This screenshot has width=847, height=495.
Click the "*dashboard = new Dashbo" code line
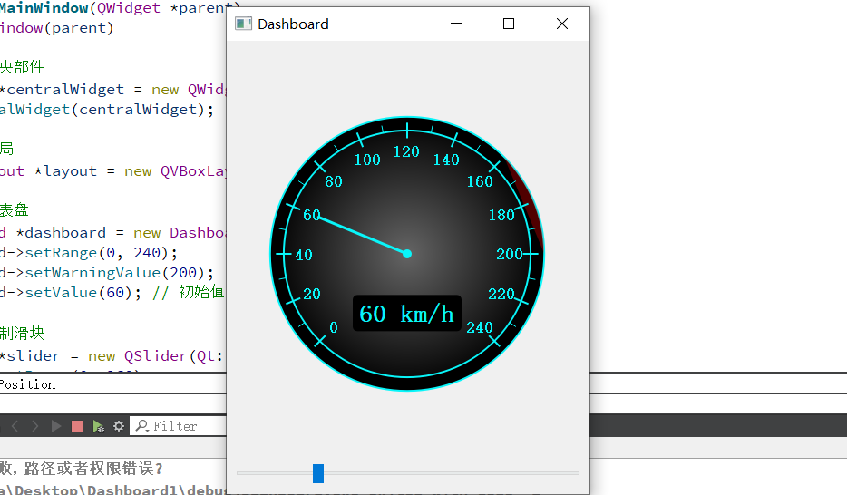click(112, 233)
